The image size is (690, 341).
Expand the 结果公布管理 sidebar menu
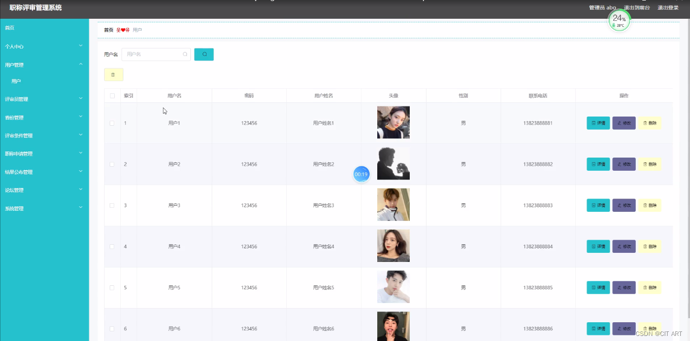(x=44, y=172)
